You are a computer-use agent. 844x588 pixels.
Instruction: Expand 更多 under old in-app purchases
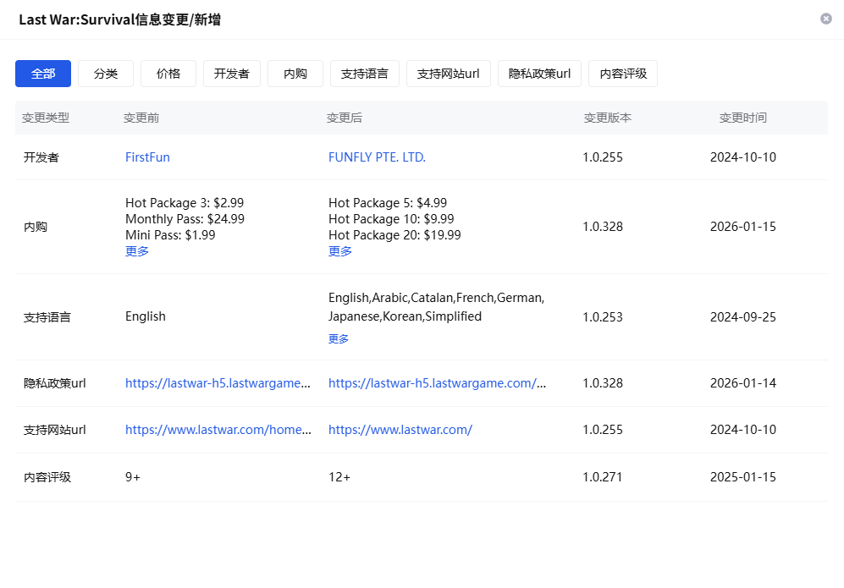[137, 251]
